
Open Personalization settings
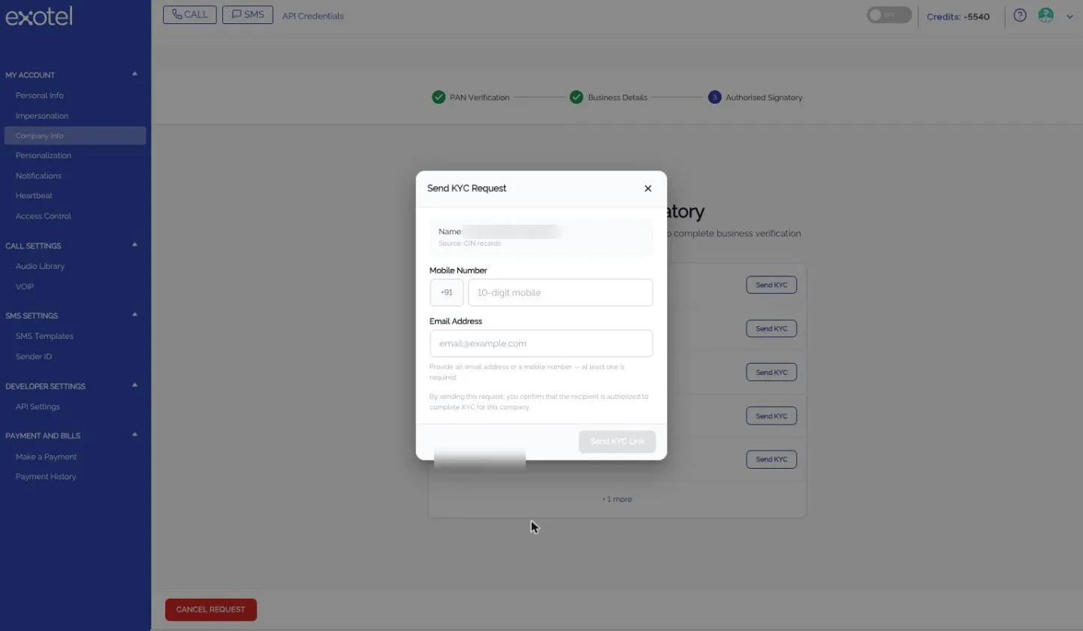coord(44,155)
